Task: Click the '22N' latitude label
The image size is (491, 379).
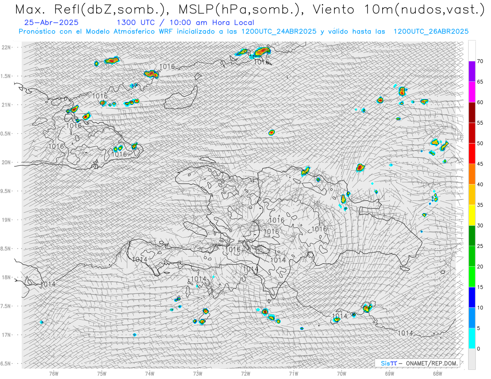Action: pyautogui.click(x=7, y=47)
